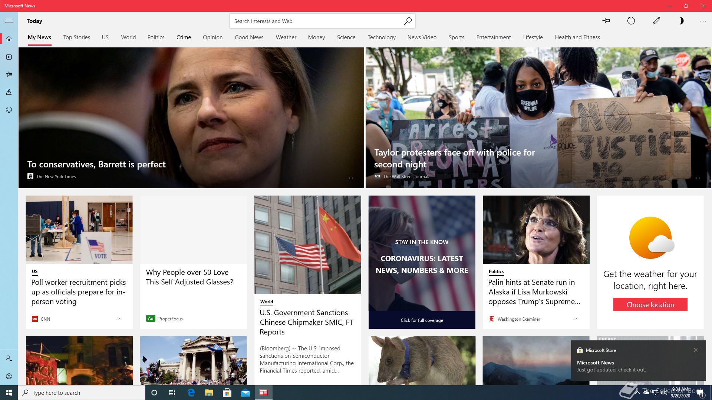Go to the Good News tab

click(x=249, y=37)
